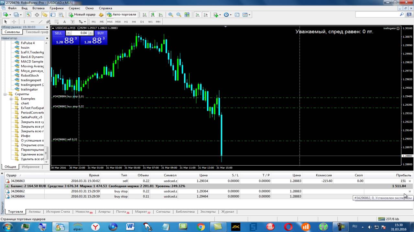Switch to M1 timeframe
414x232 pixels.
coord(94,22)
